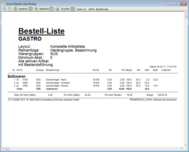Click the 100% zoom level indicator

pos(91,9)
